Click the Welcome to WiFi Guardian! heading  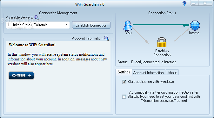pos(32,45)
